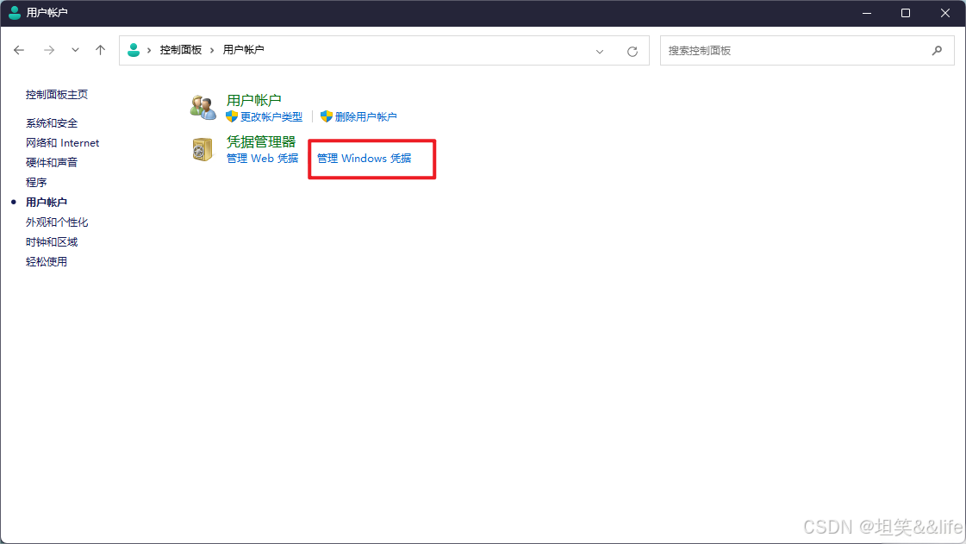966x544 pixels.
Task: Click 删除用户帐户 link
Action: (x=366, y=116)
